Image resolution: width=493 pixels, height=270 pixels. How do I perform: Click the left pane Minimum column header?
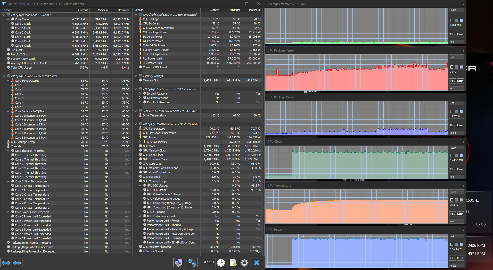(100, 10)
